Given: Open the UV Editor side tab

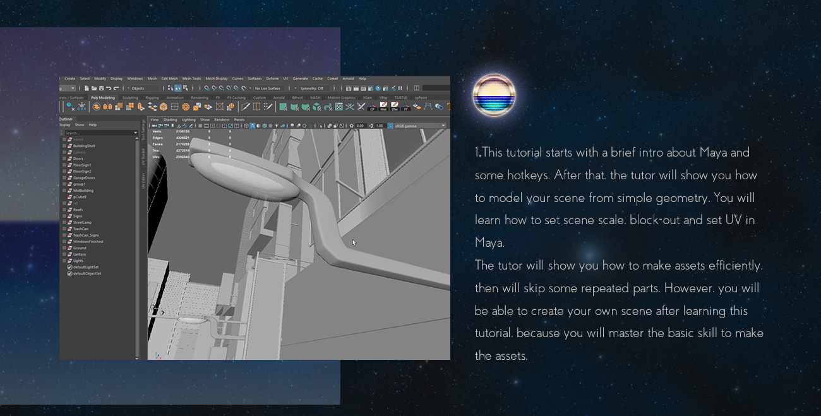Looking at the screenshot, I should click(143, 181).
